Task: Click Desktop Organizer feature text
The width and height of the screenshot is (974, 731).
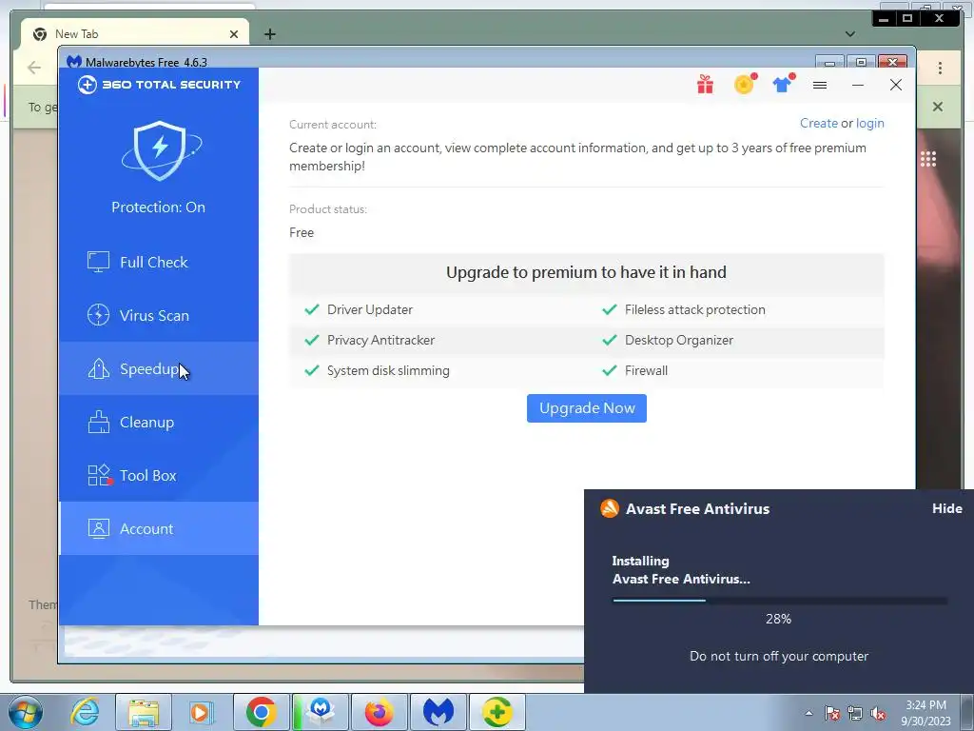Action: 679,340
